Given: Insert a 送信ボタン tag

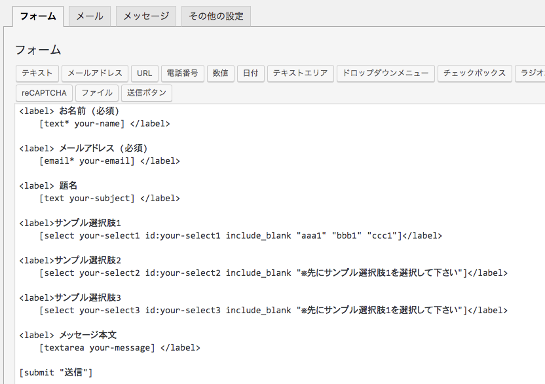Looking at the screenshot, I should click(147, 93).
